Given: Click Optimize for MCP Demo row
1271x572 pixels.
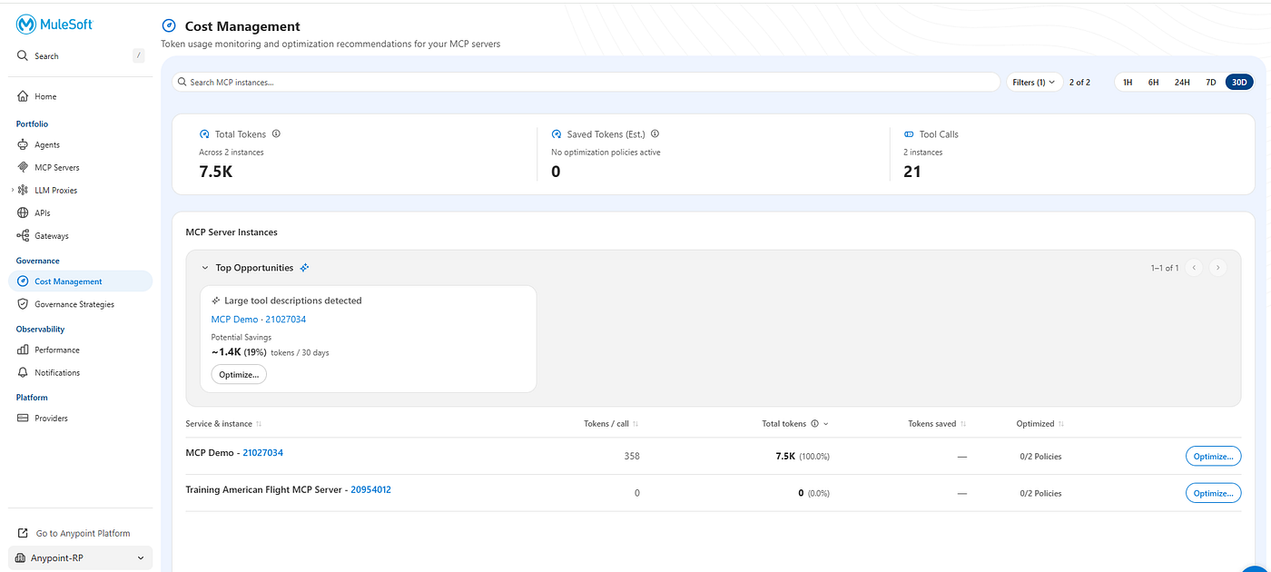Looking at the screenshot, I should [x=1213, y=456].
